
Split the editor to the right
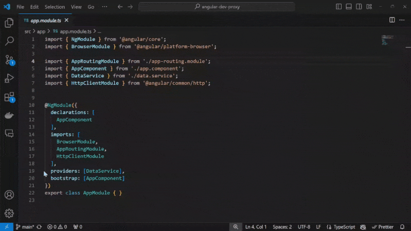[x=392, y=20]
